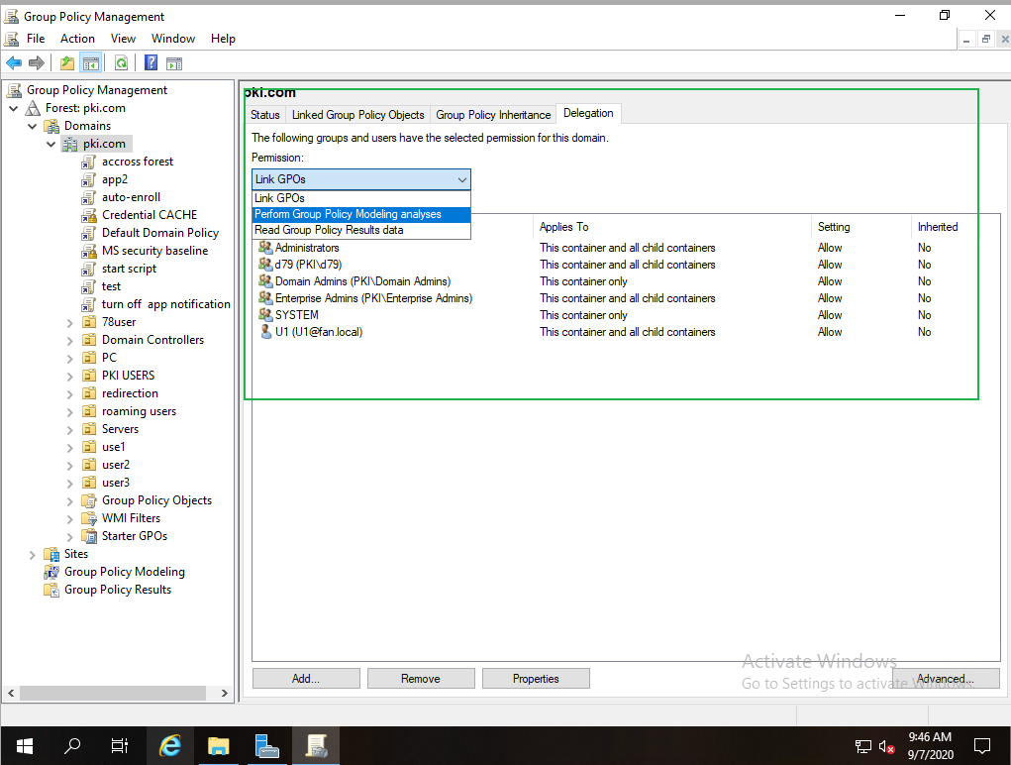Image resolution: width=1011 pixels, height=765 pixels.
Task: Choose Perform Group Policy Modeling analyses option
Action: pos(361,214)
